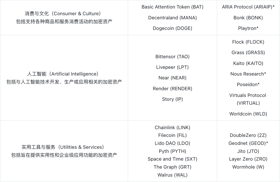Click the underlined DAO in Lido DAO
Image resolution: width=280 pixels, height=182 pixels.
(x=171, y=143)
